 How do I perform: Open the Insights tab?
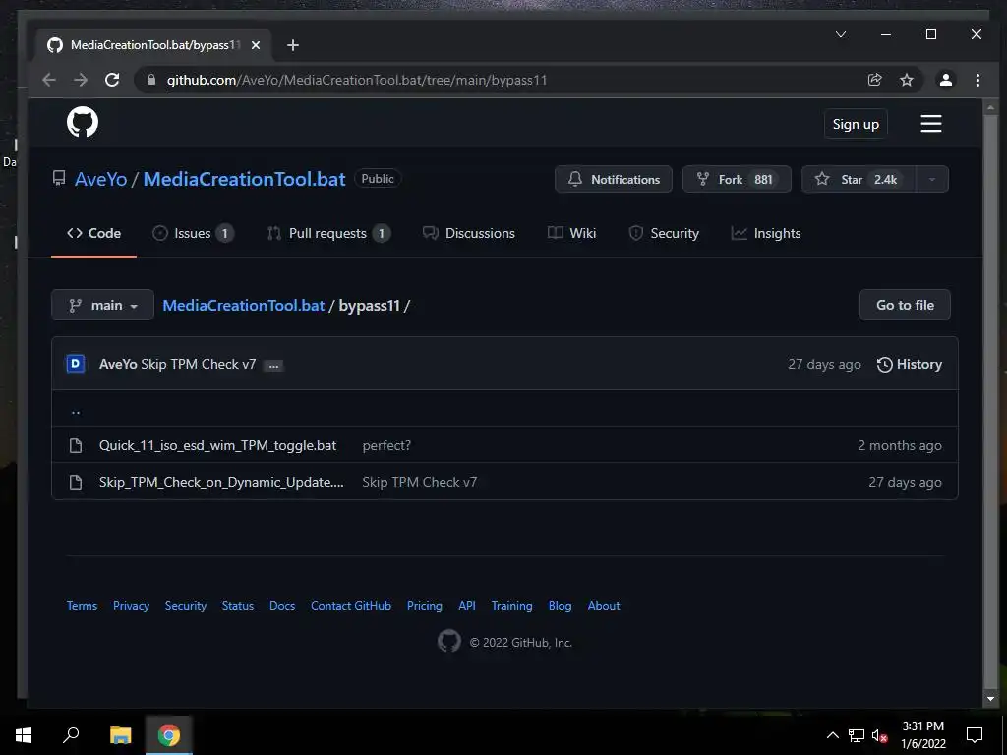(x=766, y=233)
